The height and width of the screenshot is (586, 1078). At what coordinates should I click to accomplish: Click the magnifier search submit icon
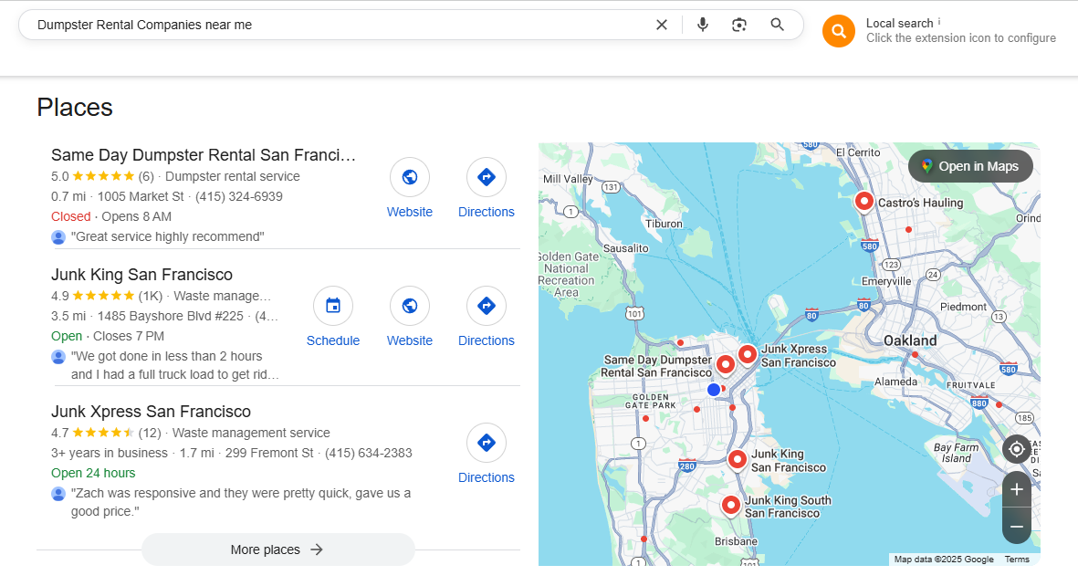[x=777, y=25]
